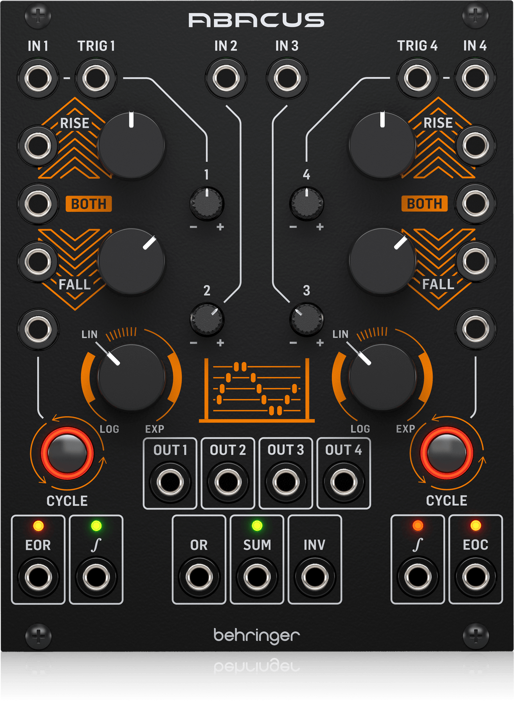This screenshot has height=702, width=514.
Task: Click the right BOTH CV input jack
Action: (x=475, y=204)
